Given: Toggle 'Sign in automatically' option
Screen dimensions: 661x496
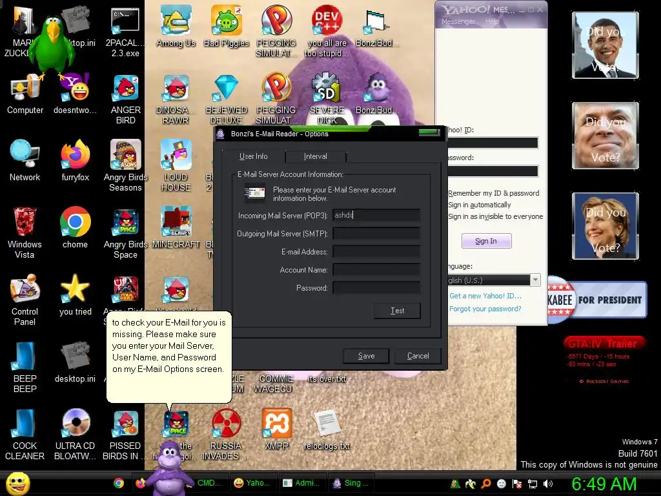Looking at the screenshot, I should click(480, 205).
